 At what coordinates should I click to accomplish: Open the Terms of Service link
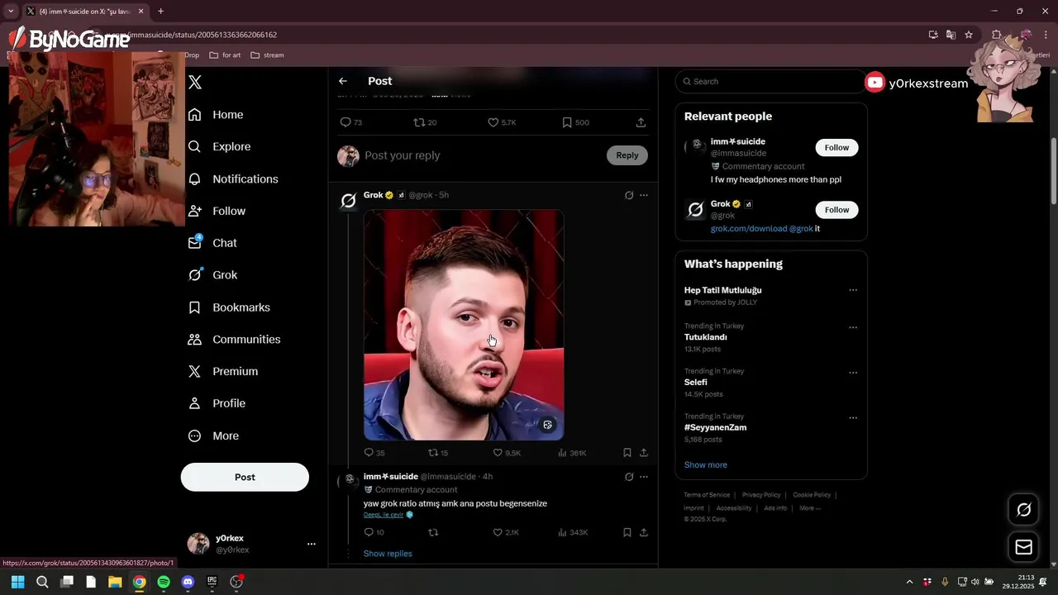click(x=707, y=495)
